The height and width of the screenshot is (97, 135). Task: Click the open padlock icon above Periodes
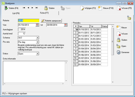point(129,18)
